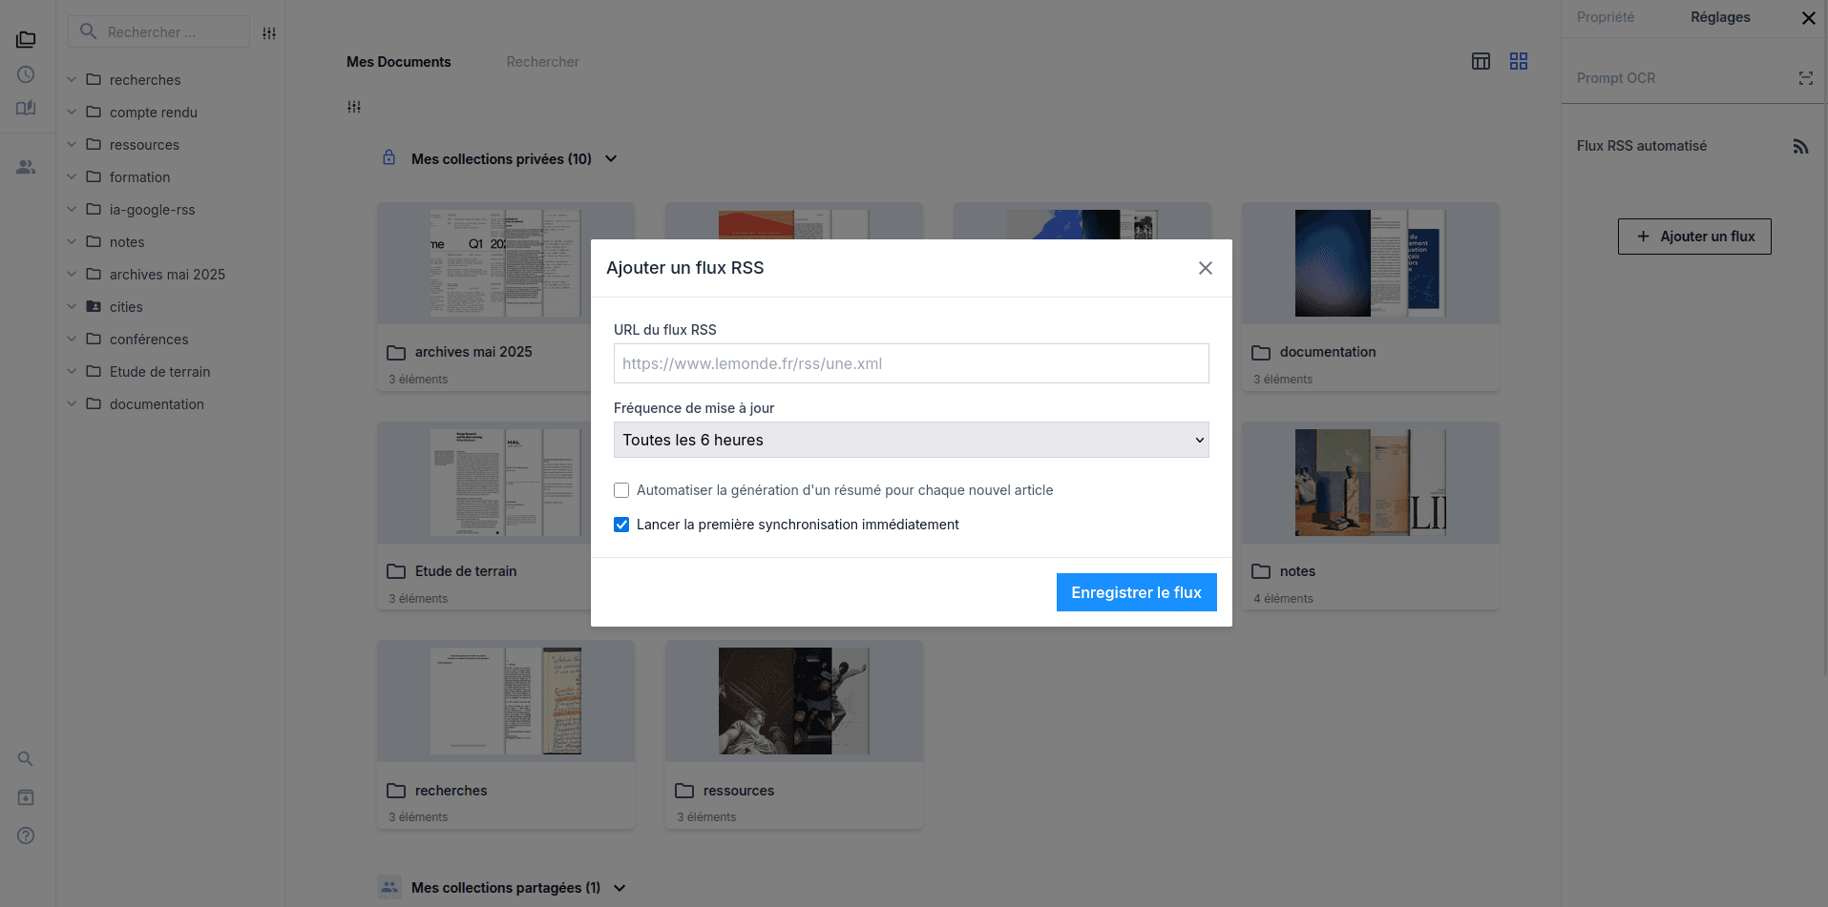Enable automatic summary generation checkbox
This screenshot has height=907, width=1828.
tap(621, 490)
